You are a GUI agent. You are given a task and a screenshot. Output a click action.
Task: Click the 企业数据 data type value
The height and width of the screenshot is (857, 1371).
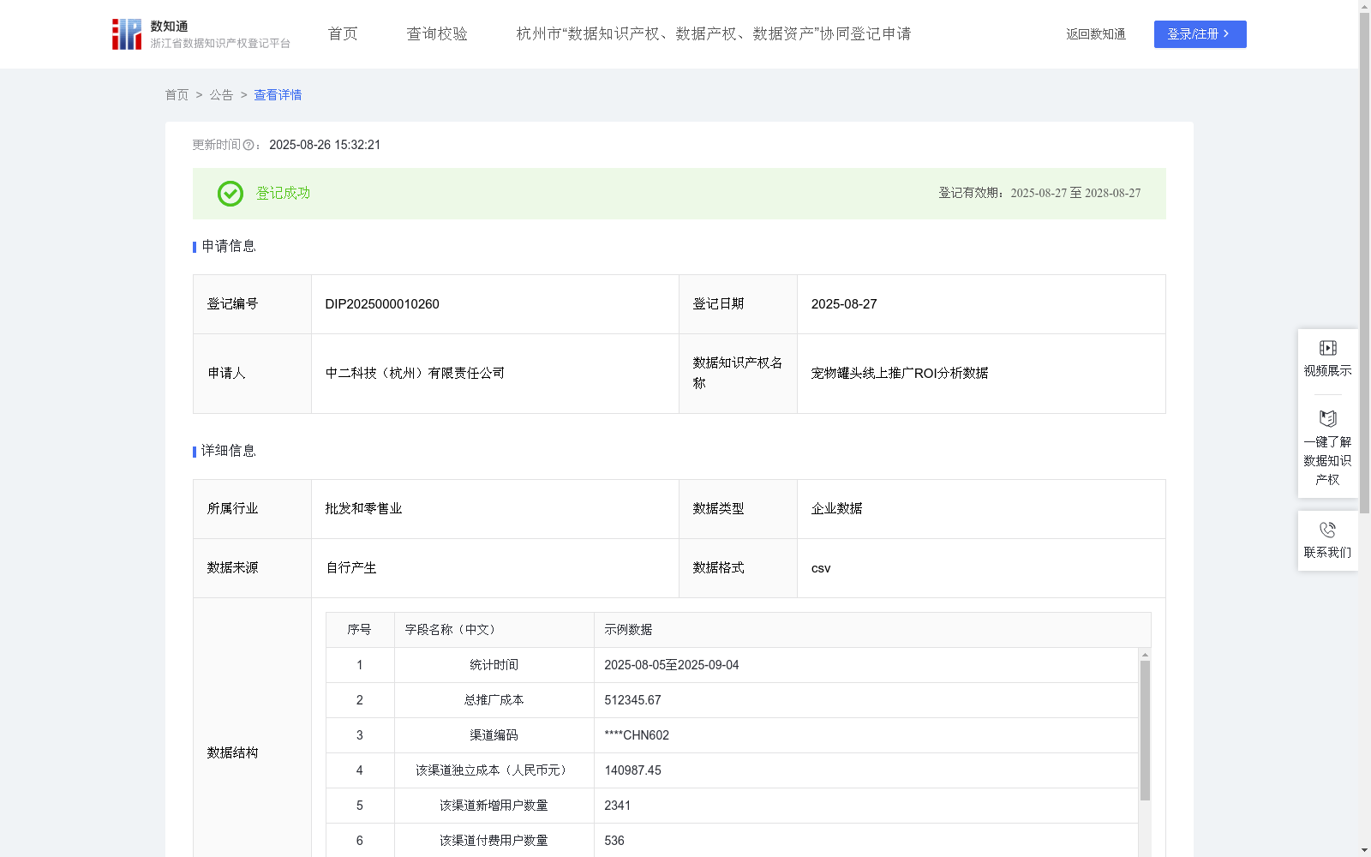[x=836, y=509]
